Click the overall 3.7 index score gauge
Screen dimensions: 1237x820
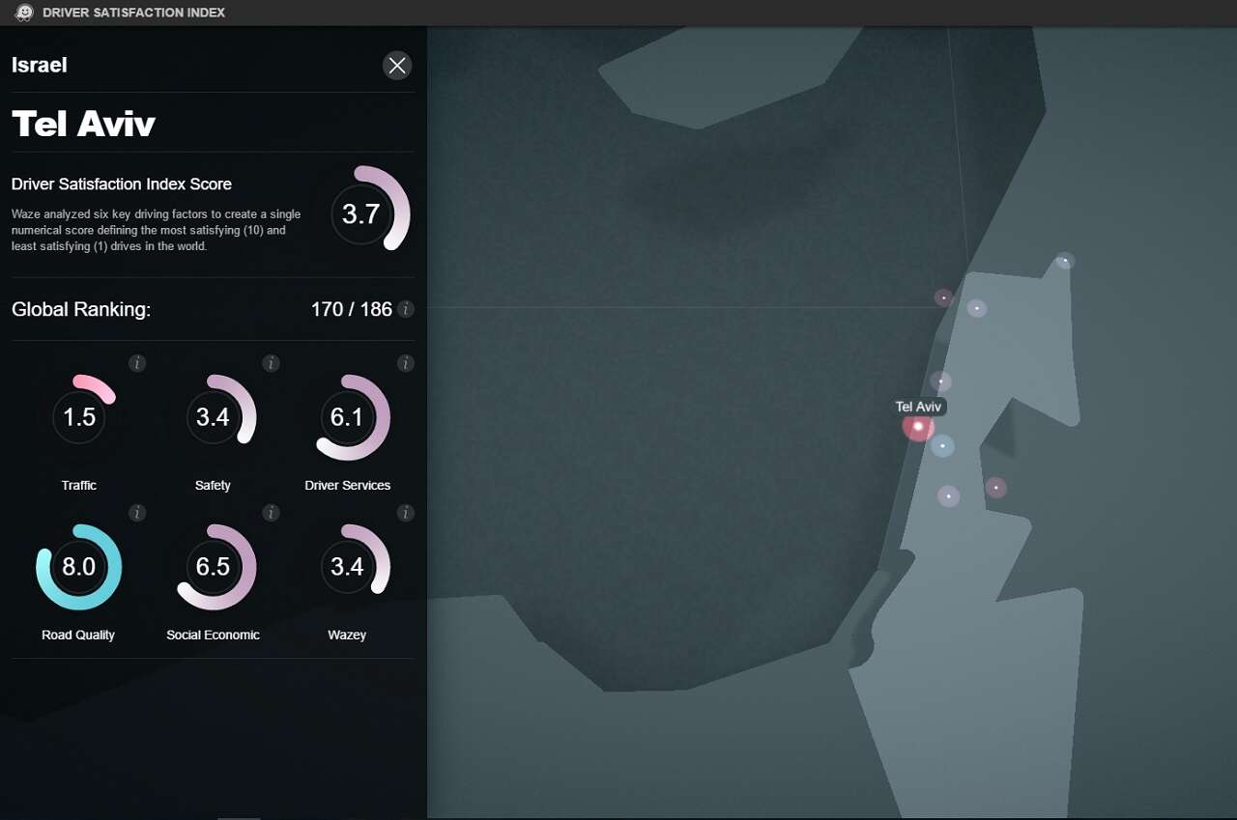point(361,213)
